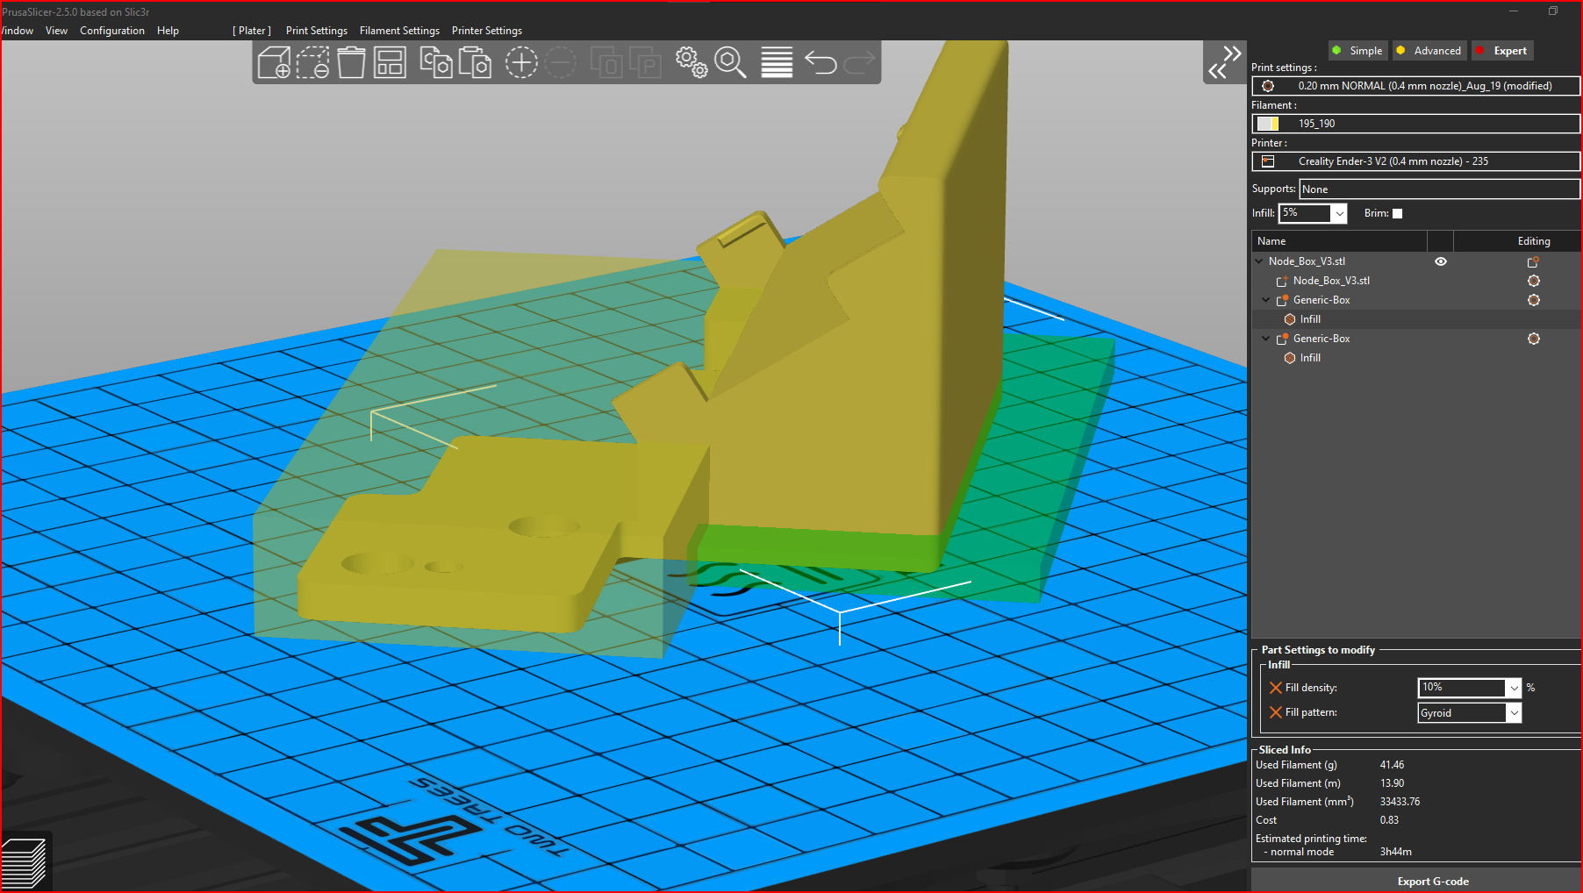Click the Redo arrow icon
Image resolution: width=1583 pixels, height=893 pixels.
click(x=859, y=61)
